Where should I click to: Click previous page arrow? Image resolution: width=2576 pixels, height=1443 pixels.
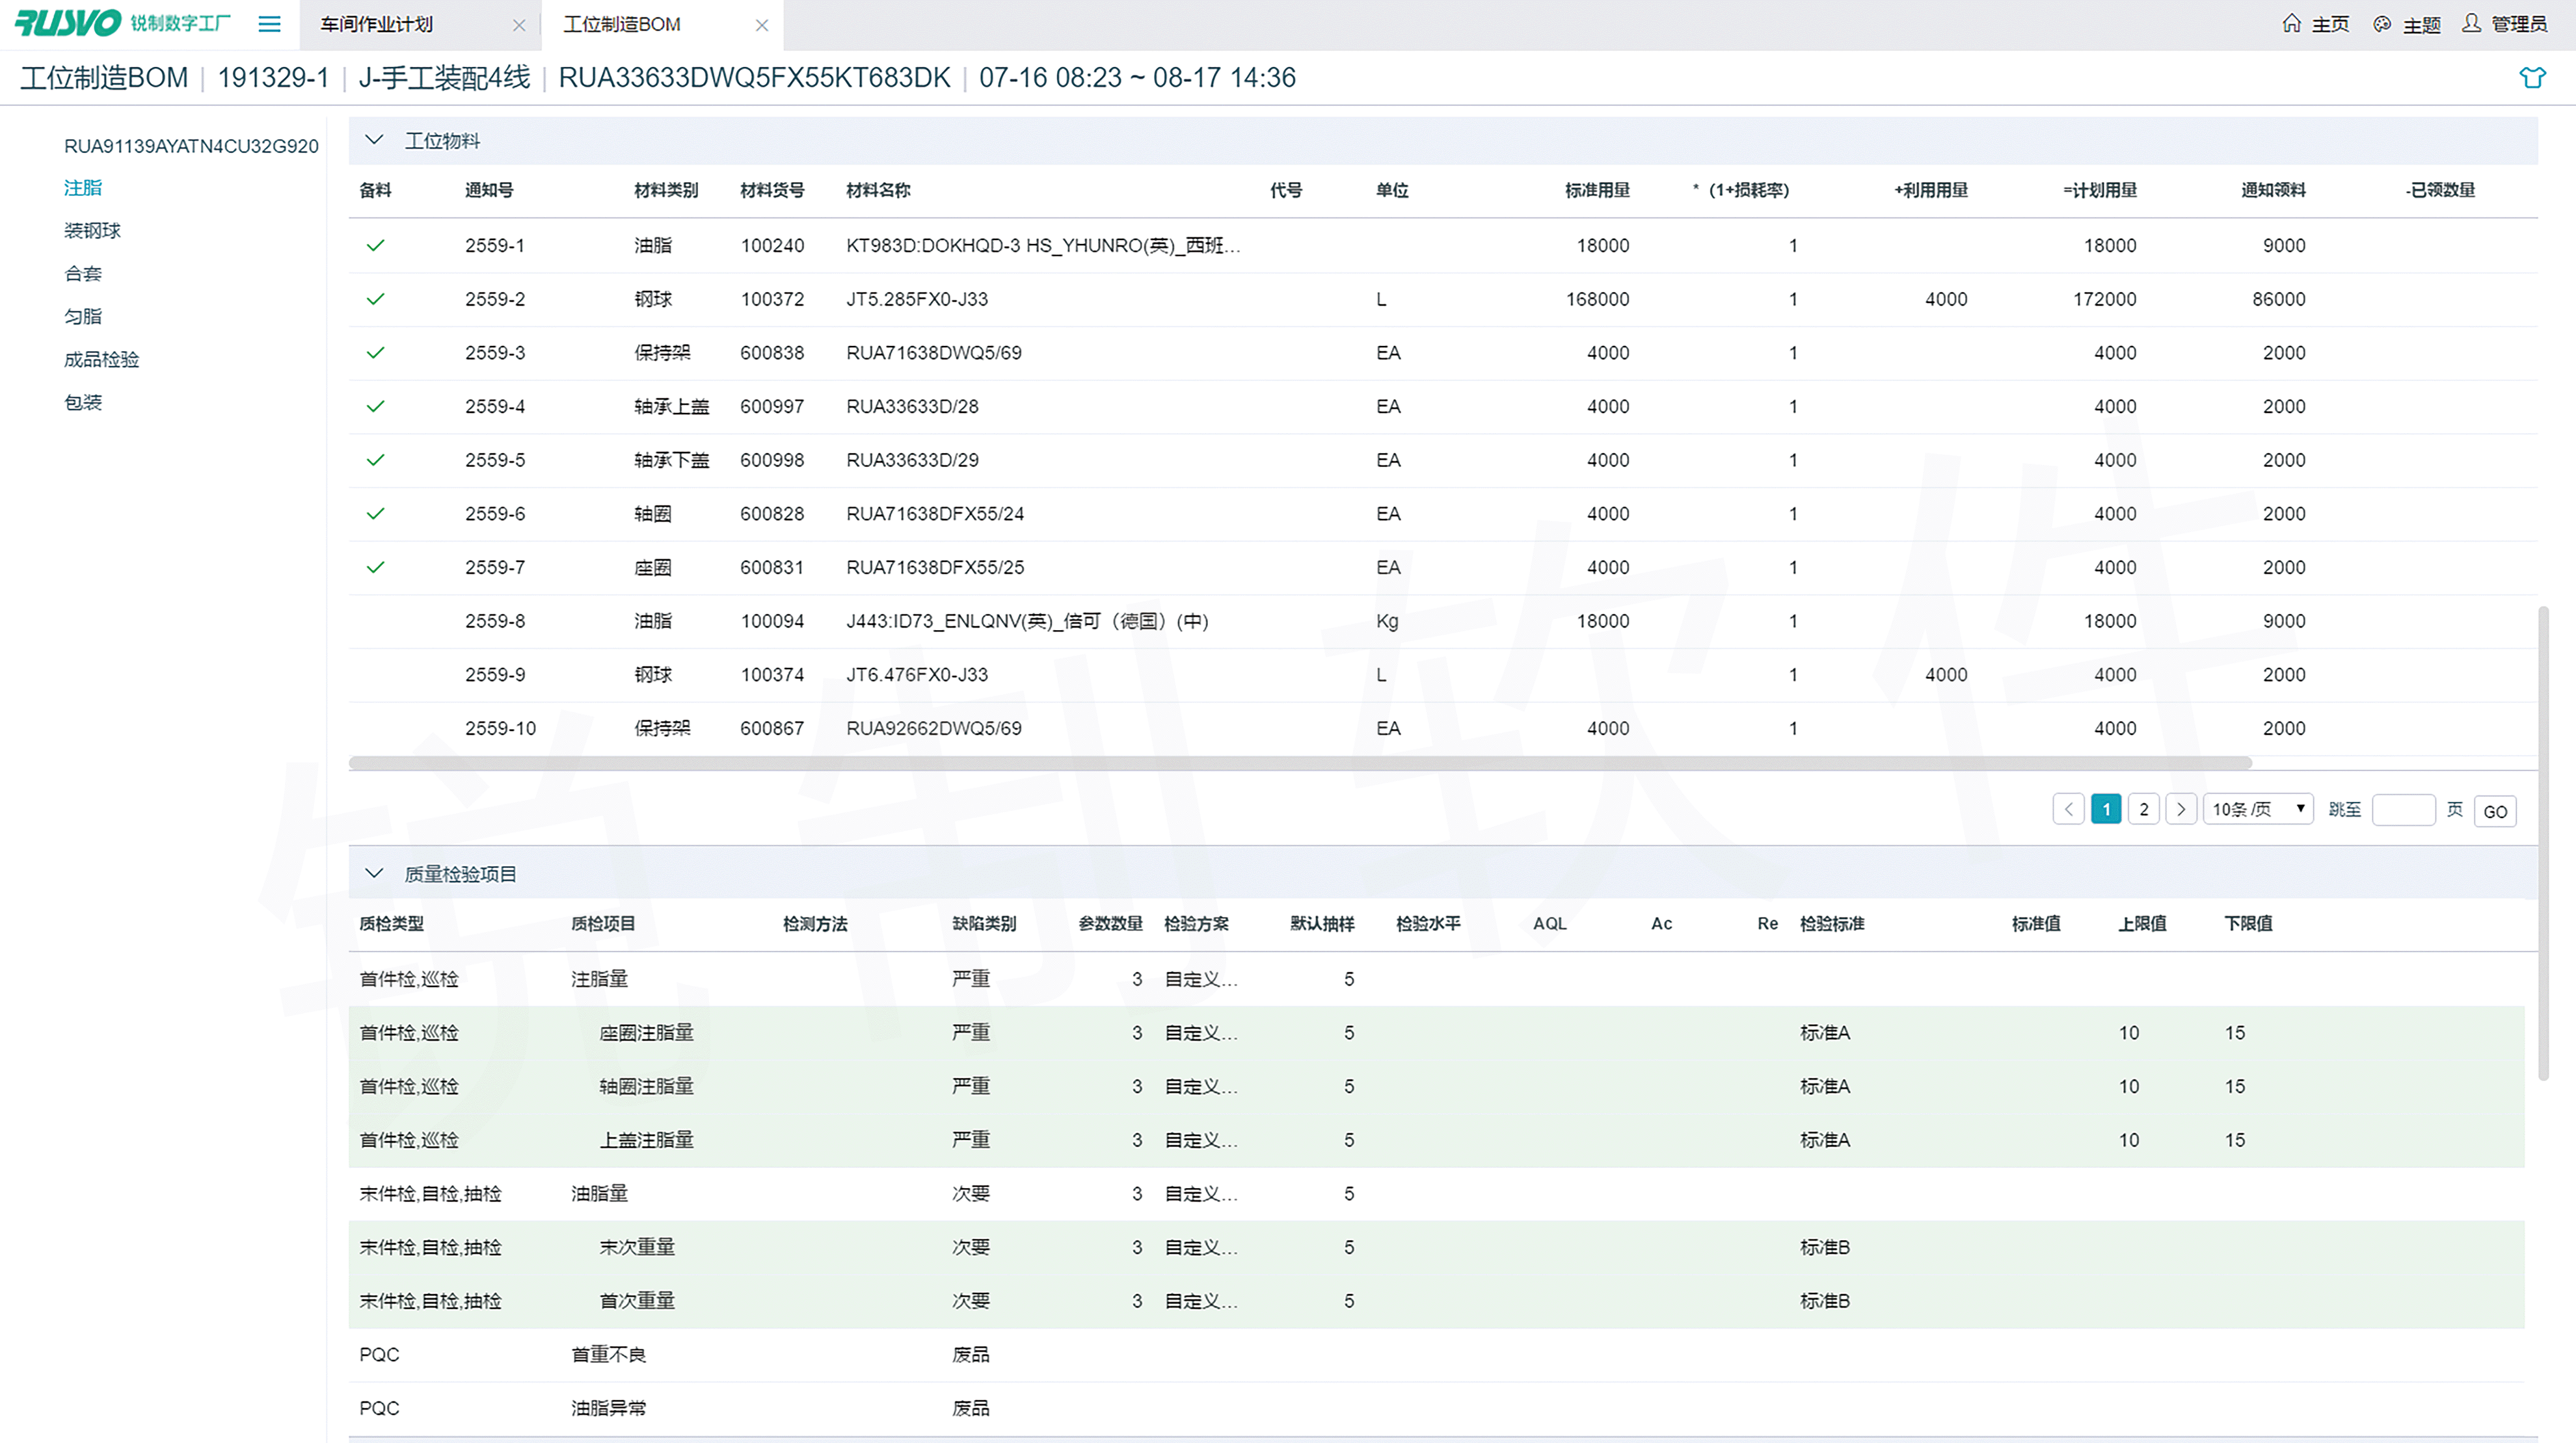click(x=2068, y=809)
